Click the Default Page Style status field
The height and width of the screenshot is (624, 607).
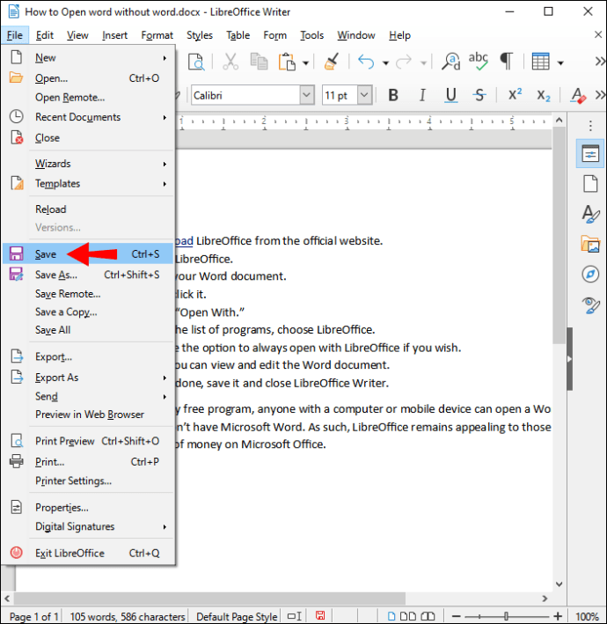(237, 616)
